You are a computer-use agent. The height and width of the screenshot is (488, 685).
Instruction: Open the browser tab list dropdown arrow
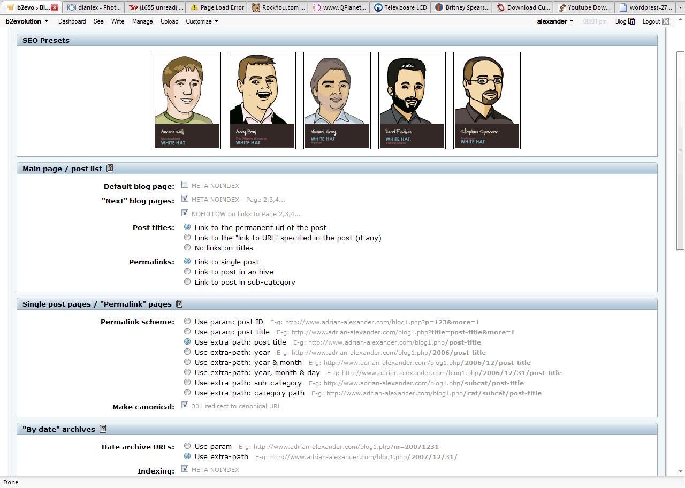point(680,7)
